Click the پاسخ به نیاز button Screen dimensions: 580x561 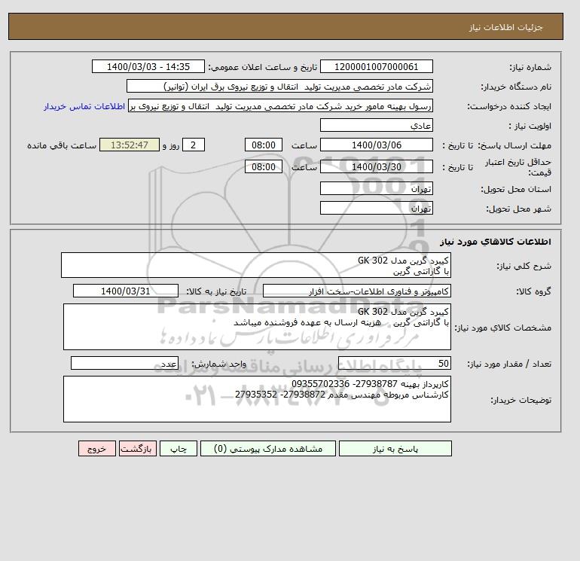tap(395, 448)
